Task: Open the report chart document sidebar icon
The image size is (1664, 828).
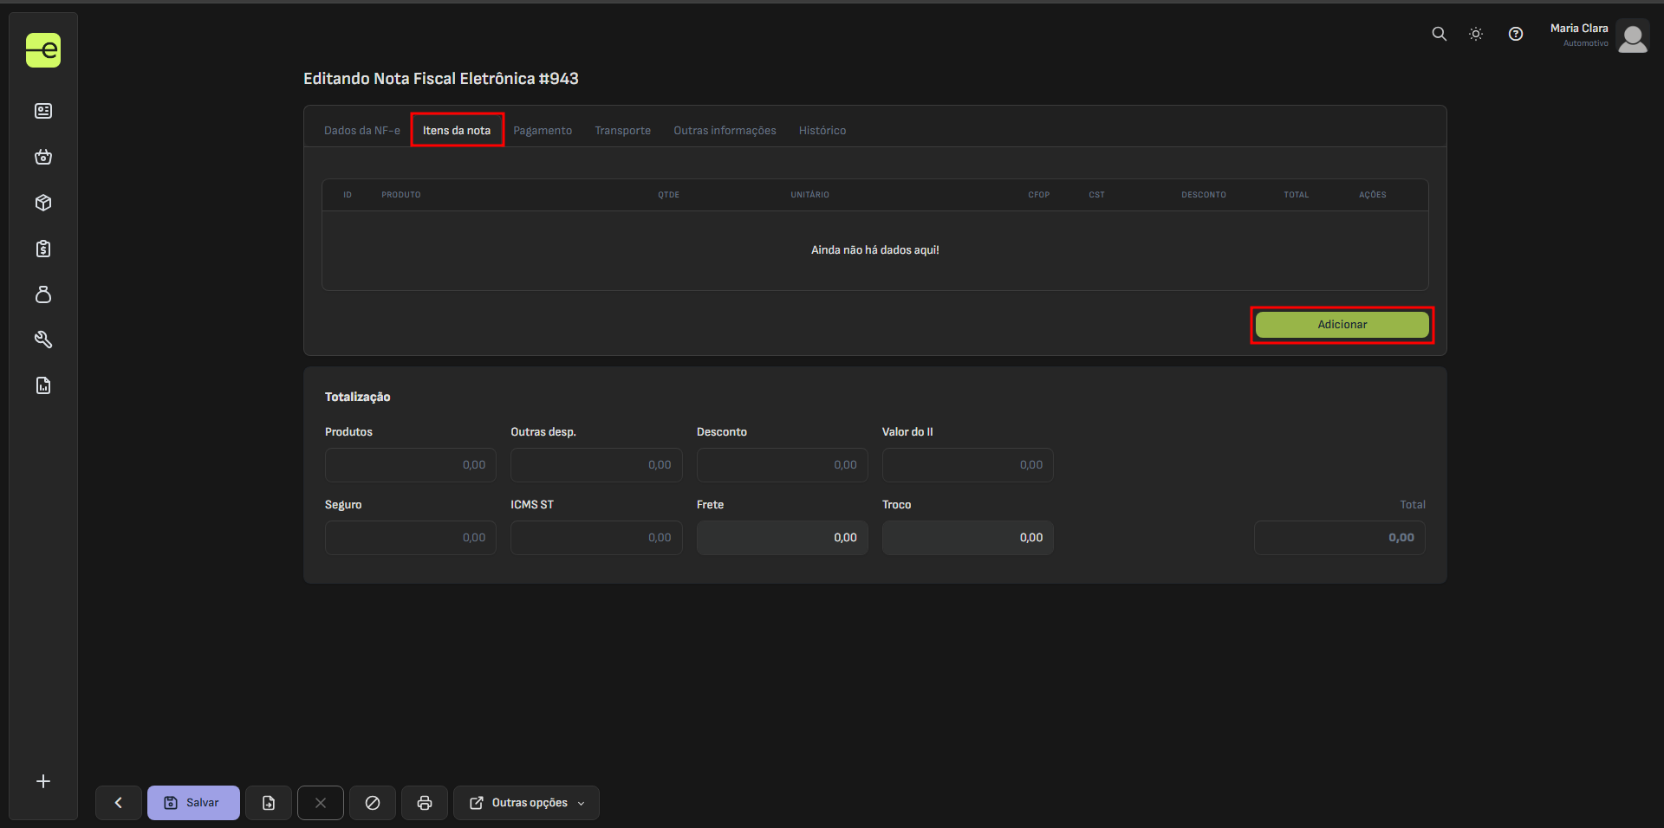Action: pyautogui.click(x=43, y=385)
